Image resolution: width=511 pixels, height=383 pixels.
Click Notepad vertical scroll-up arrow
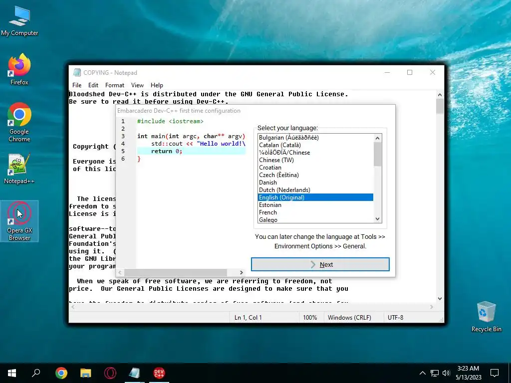click(x=440, y=95)
